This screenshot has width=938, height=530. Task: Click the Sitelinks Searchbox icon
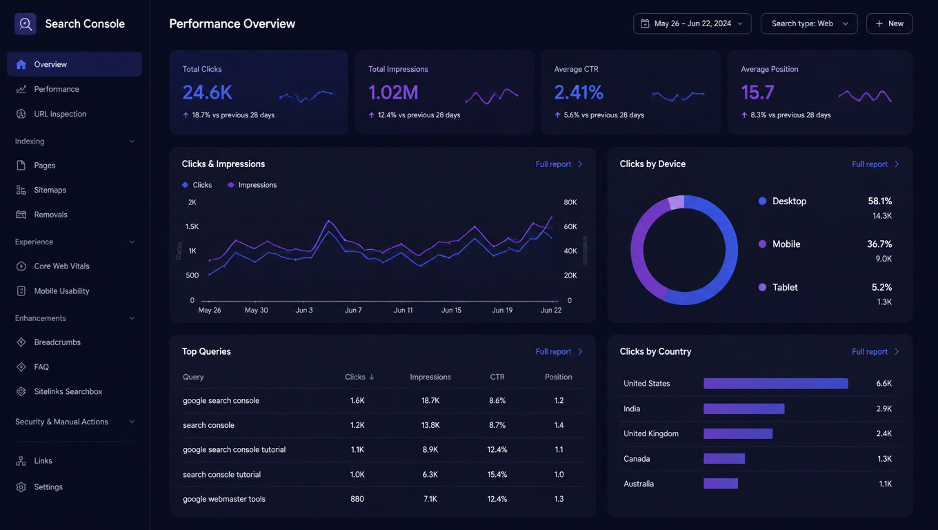[x=21, y=391]
